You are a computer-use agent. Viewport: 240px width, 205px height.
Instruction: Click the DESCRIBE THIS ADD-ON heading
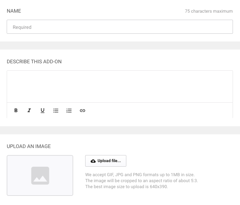tap(34, 62)
